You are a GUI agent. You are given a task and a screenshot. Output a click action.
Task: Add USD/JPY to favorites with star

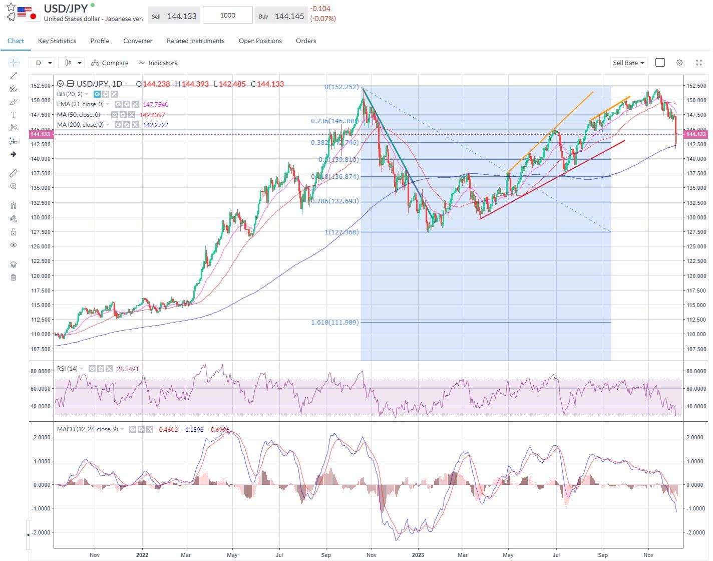11,7
